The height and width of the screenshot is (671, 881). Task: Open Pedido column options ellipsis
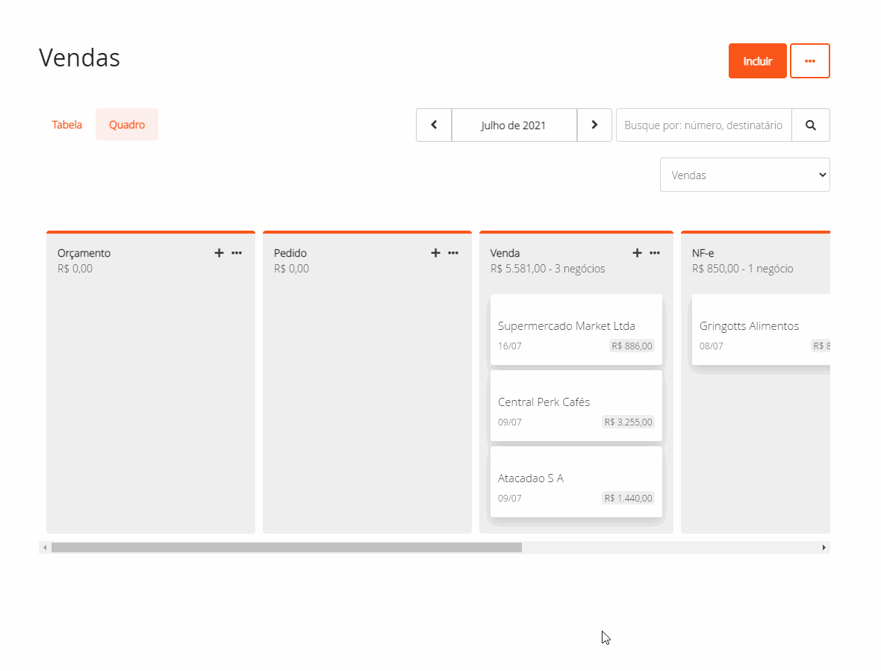[453, 253]
